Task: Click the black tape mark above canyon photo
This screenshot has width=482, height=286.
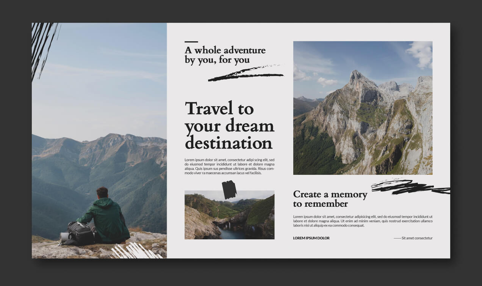Action: pyautogui.click(x=229, y=190)
